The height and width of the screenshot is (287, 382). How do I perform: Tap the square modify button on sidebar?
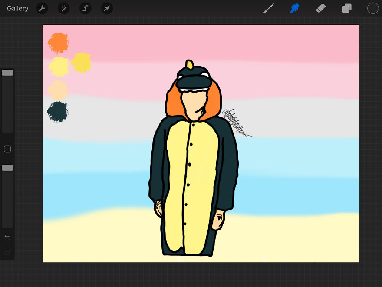pyautogui.click(x=7, y=149)
